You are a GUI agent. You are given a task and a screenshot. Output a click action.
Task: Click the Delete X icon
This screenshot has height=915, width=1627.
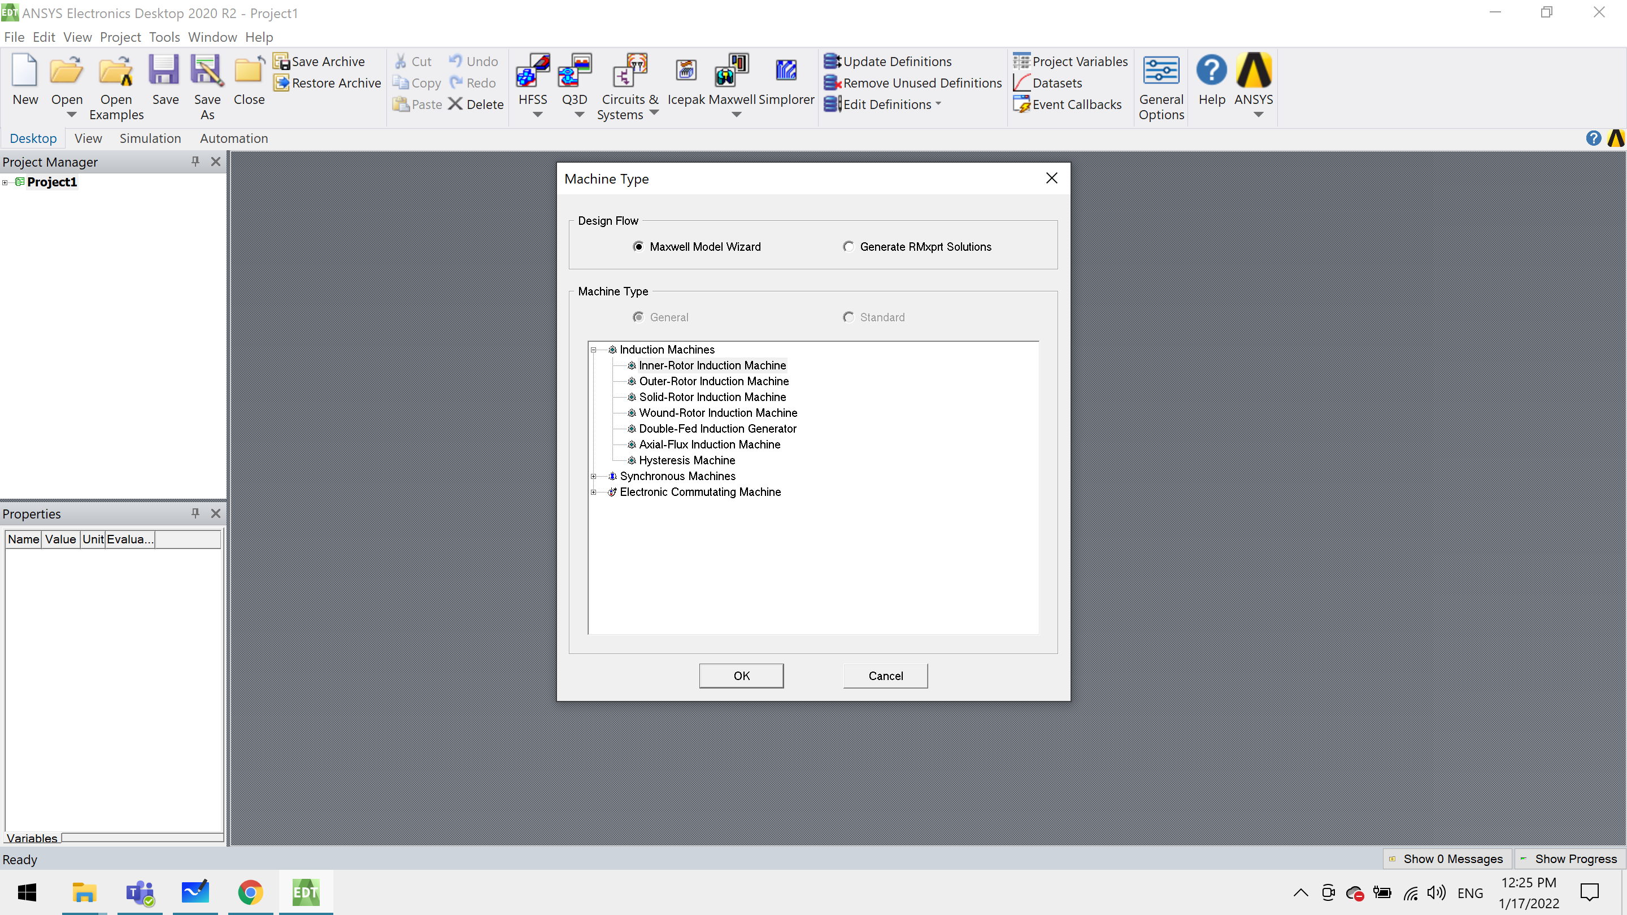[455, 104]
